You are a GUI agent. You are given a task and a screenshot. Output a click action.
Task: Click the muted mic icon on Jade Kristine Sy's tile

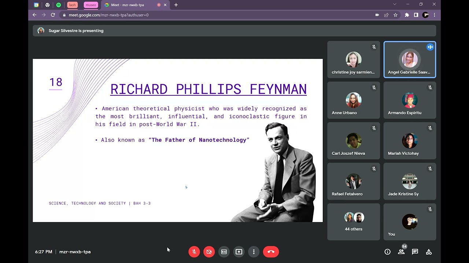430,169
